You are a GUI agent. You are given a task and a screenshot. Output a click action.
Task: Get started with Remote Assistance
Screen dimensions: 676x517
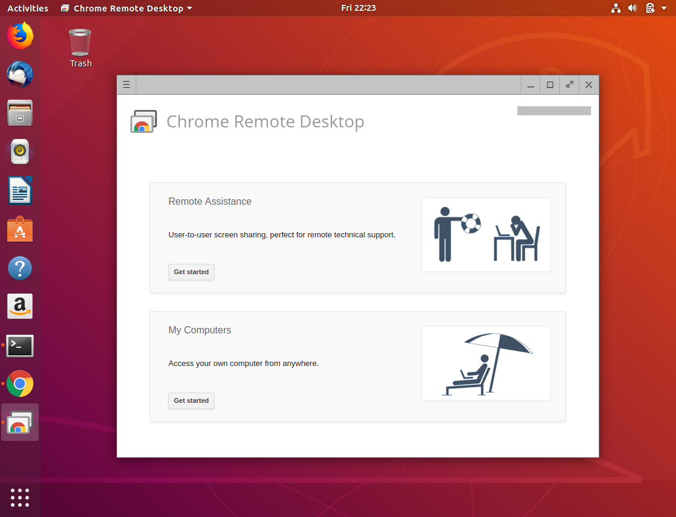click(191, 272)
